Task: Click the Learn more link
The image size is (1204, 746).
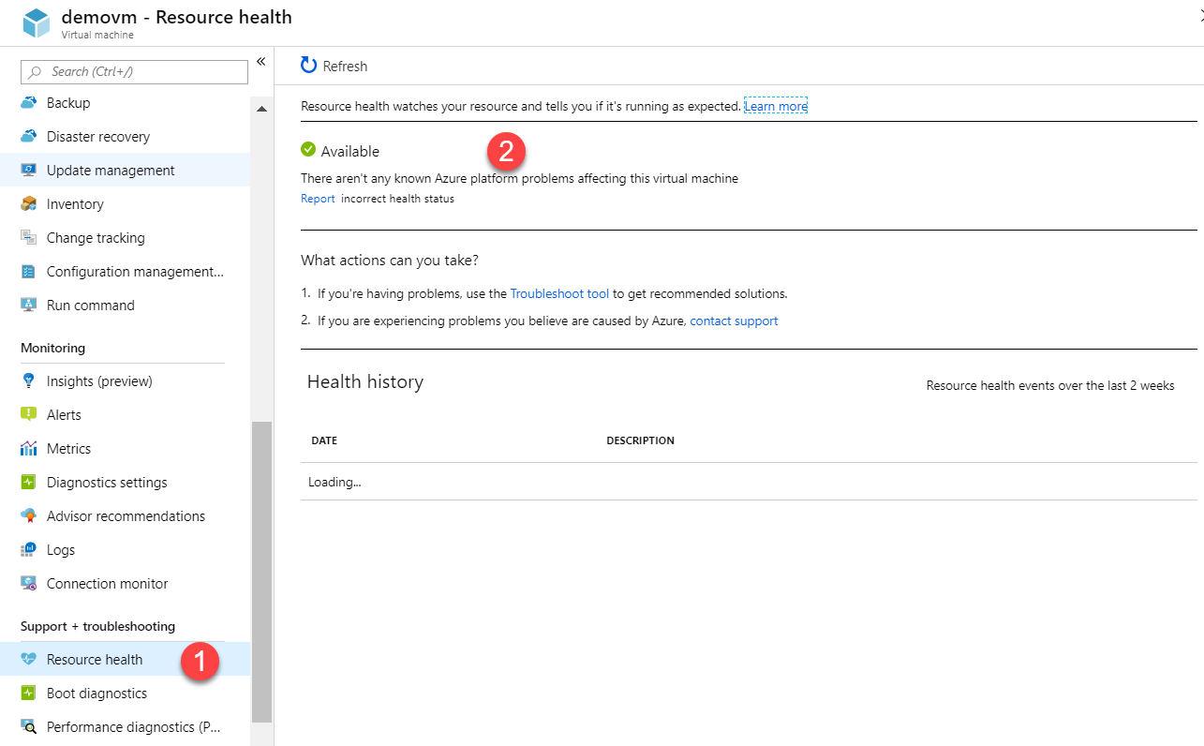Action: (x=775, y=107)
